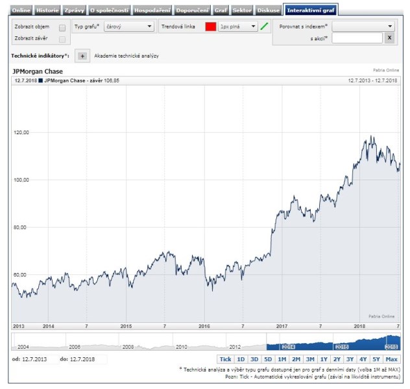Image resolution: width=410 pixels, height=389 pixels.
Task: Click the plus icon for technical indicators
Action: 82,56
